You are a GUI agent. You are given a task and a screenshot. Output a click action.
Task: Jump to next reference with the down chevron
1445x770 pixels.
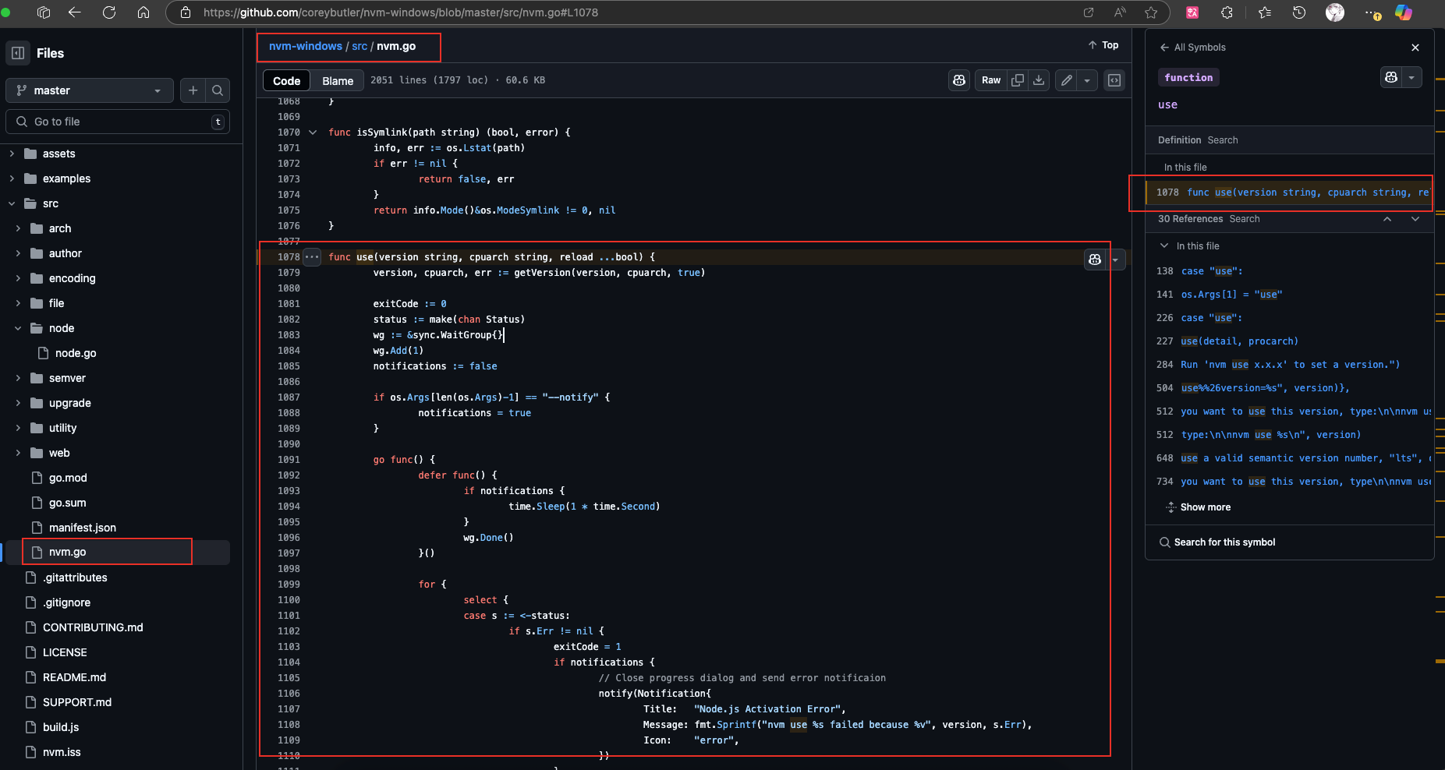pos(1415,219)
